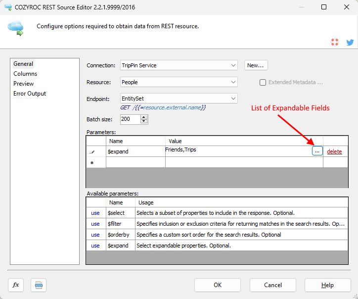Click the 'Select expandable properties. Optional.' usage text
Image resolution: width=358 pixels, height=299 pixels.
[183, 246]
